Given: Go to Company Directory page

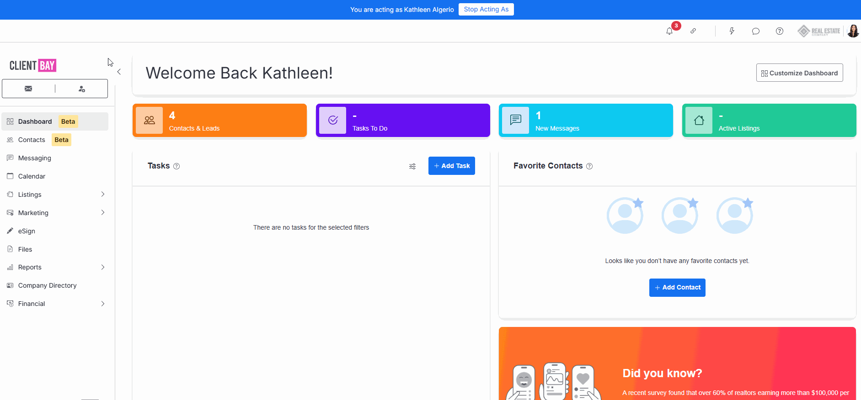Looking at the screenshot, I should [47, 285].
